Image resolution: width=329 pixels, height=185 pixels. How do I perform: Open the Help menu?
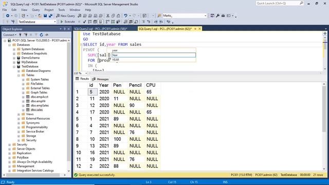click(88, 10)
